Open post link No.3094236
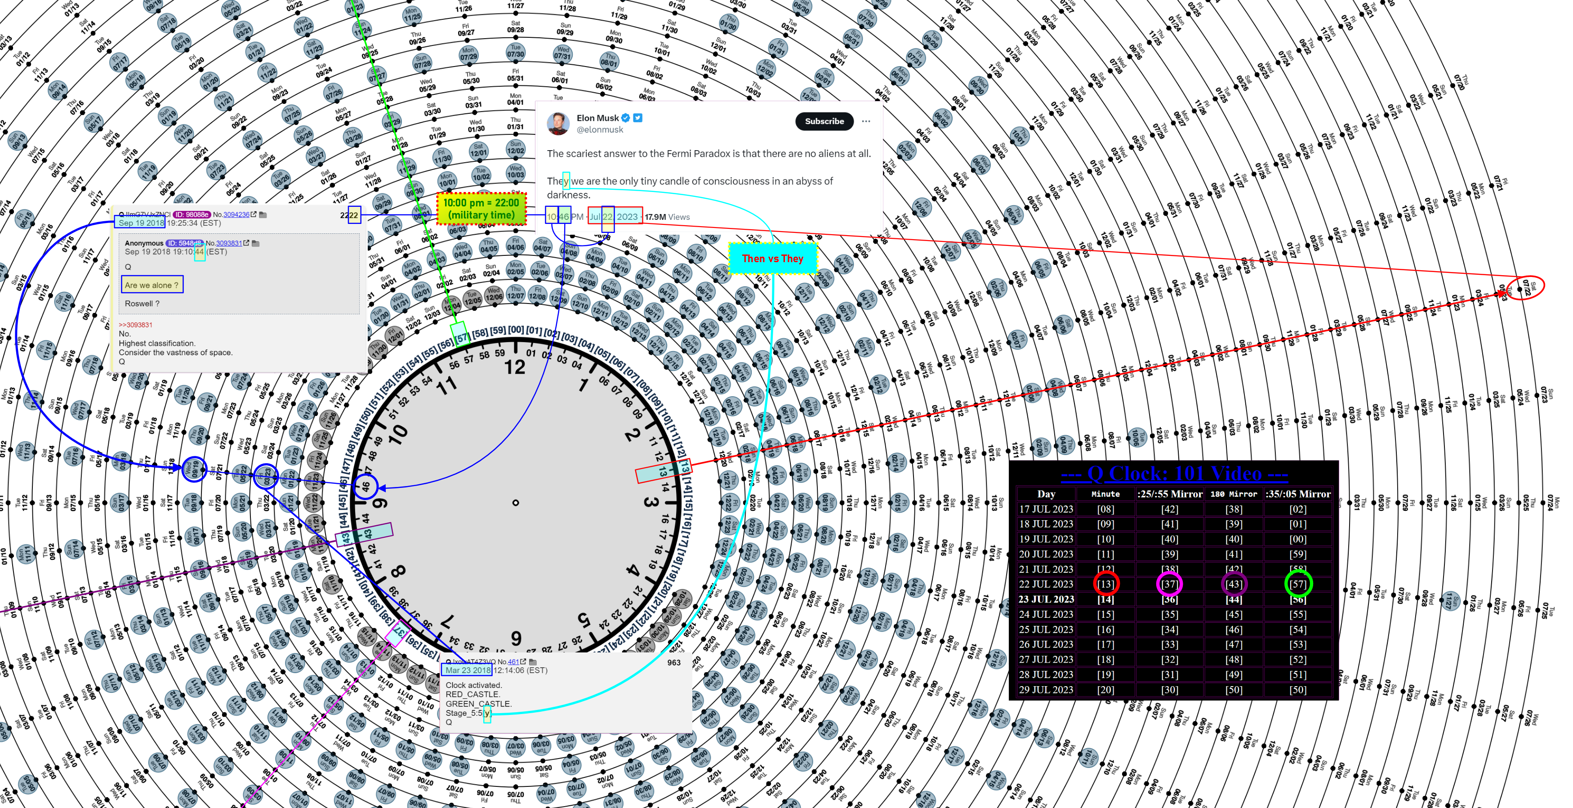The image size is (1573, 808). 236,214
